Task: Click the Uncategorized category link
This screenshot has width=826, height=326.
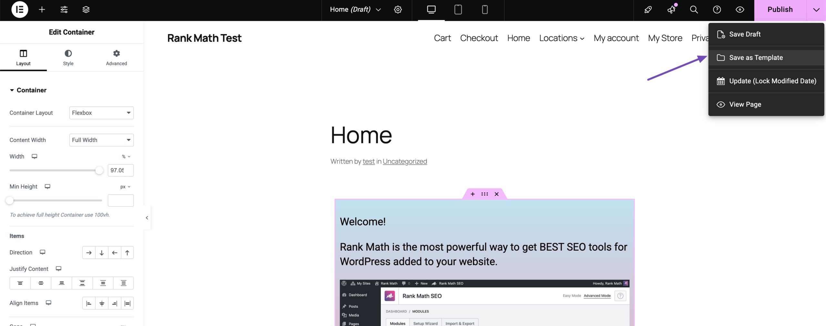Action: (405, 161)
